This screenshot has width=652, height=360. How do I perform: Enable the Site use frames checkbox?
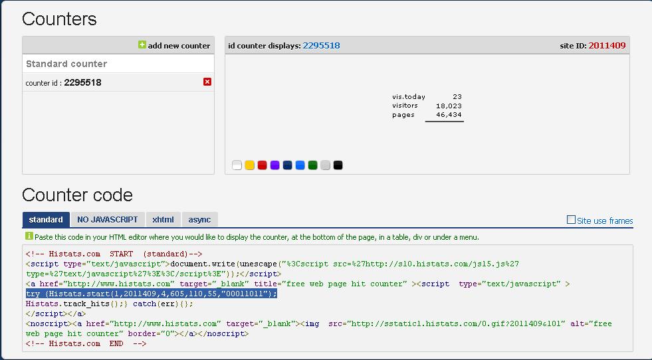[x=572, y=219]
